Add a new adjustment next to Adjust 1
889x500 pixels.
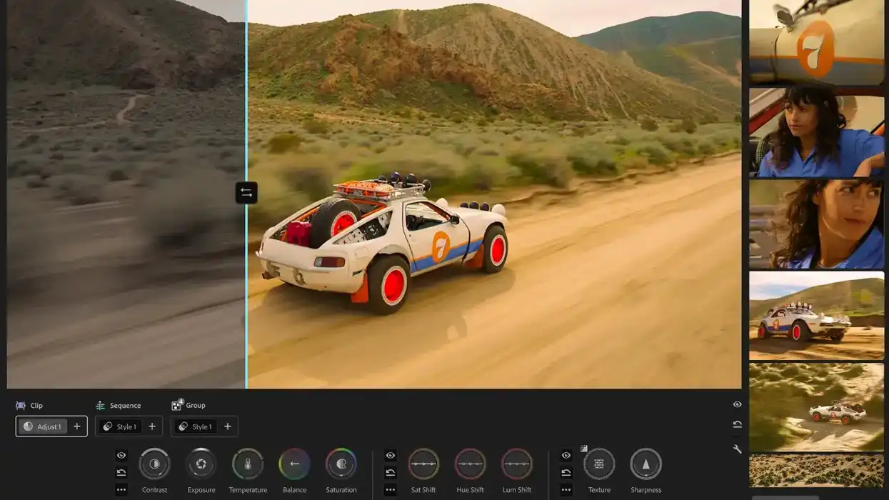[x=77, y=426]
